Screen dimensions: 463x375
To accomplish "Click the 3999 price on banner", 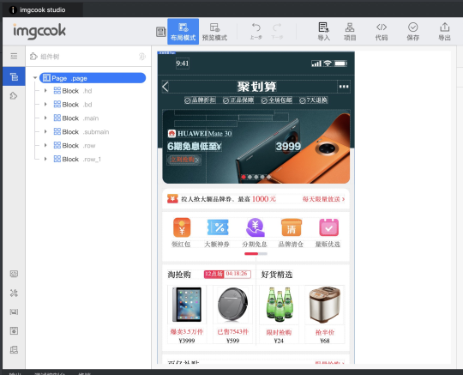I will tap(288, 146).
